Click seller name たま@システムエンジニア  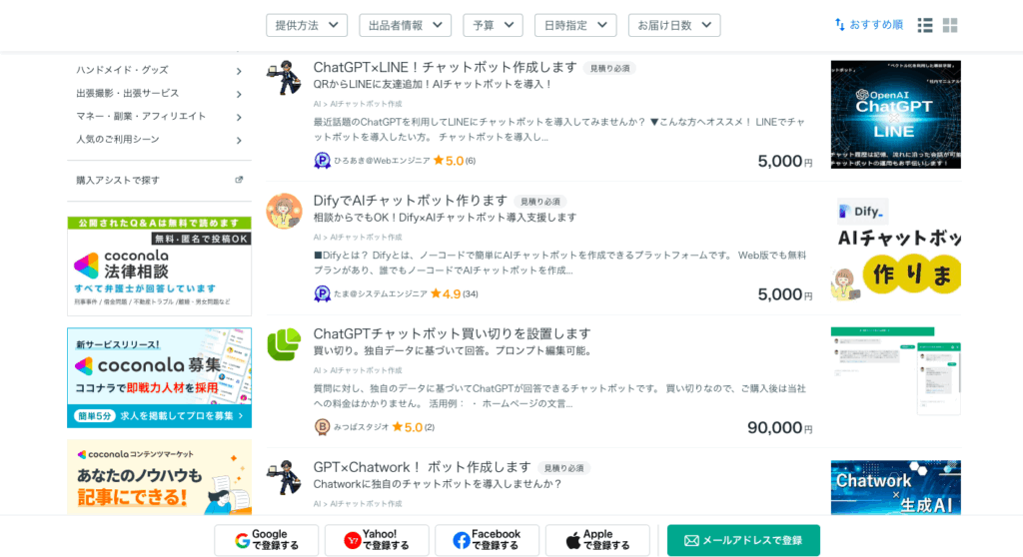pyautogui.click(x=381, y=294)
